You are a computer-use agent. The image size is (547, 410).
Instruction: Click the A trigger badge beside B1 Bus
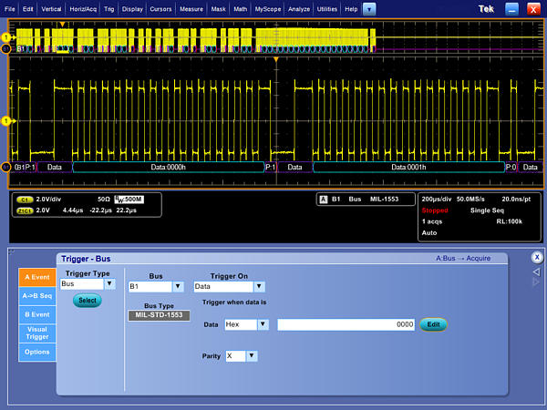pos(323,199)
